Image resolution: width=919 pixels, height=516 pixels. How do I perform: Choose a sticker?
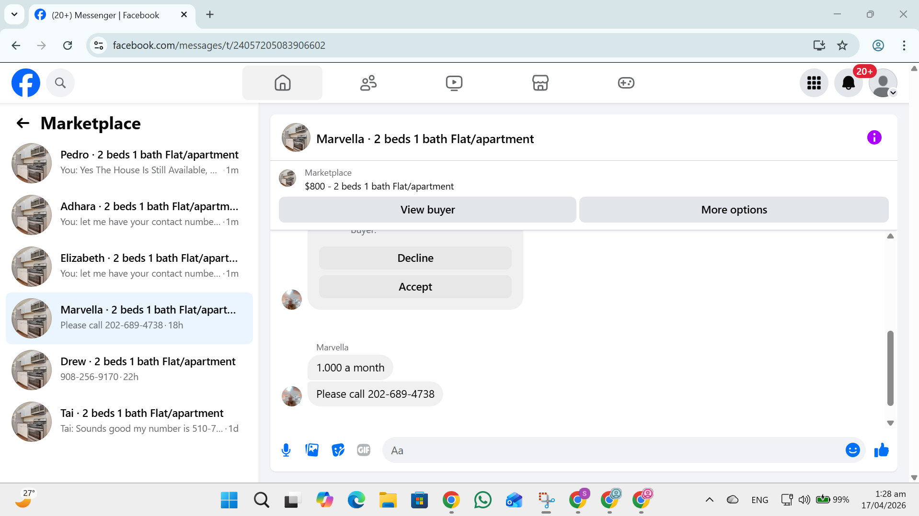pos(338,450)
